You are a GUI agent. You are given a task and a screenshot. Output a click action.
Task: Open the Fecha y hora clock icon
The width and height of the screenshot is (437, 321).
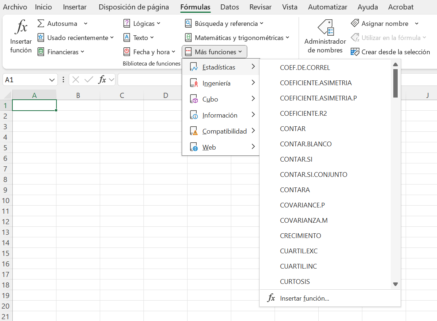[127, 52]
